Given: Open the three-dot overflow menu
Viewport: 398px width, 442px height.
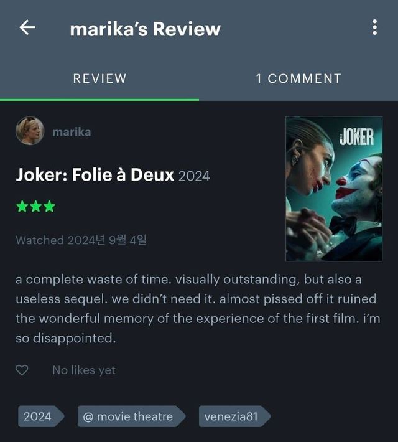Looking at the screenshot, I should pos(374,27).
